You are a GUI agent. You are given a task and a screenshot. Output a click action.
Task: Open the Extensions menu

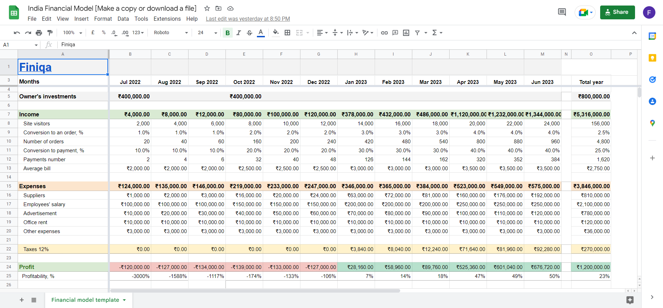[x=167, y=19]
